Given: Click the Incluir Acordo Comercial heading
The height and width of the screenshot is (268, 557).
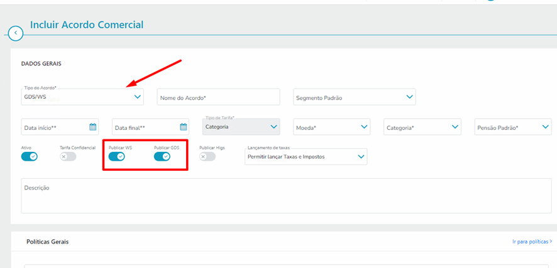Looking at the screenshot, I should (87, 25).
